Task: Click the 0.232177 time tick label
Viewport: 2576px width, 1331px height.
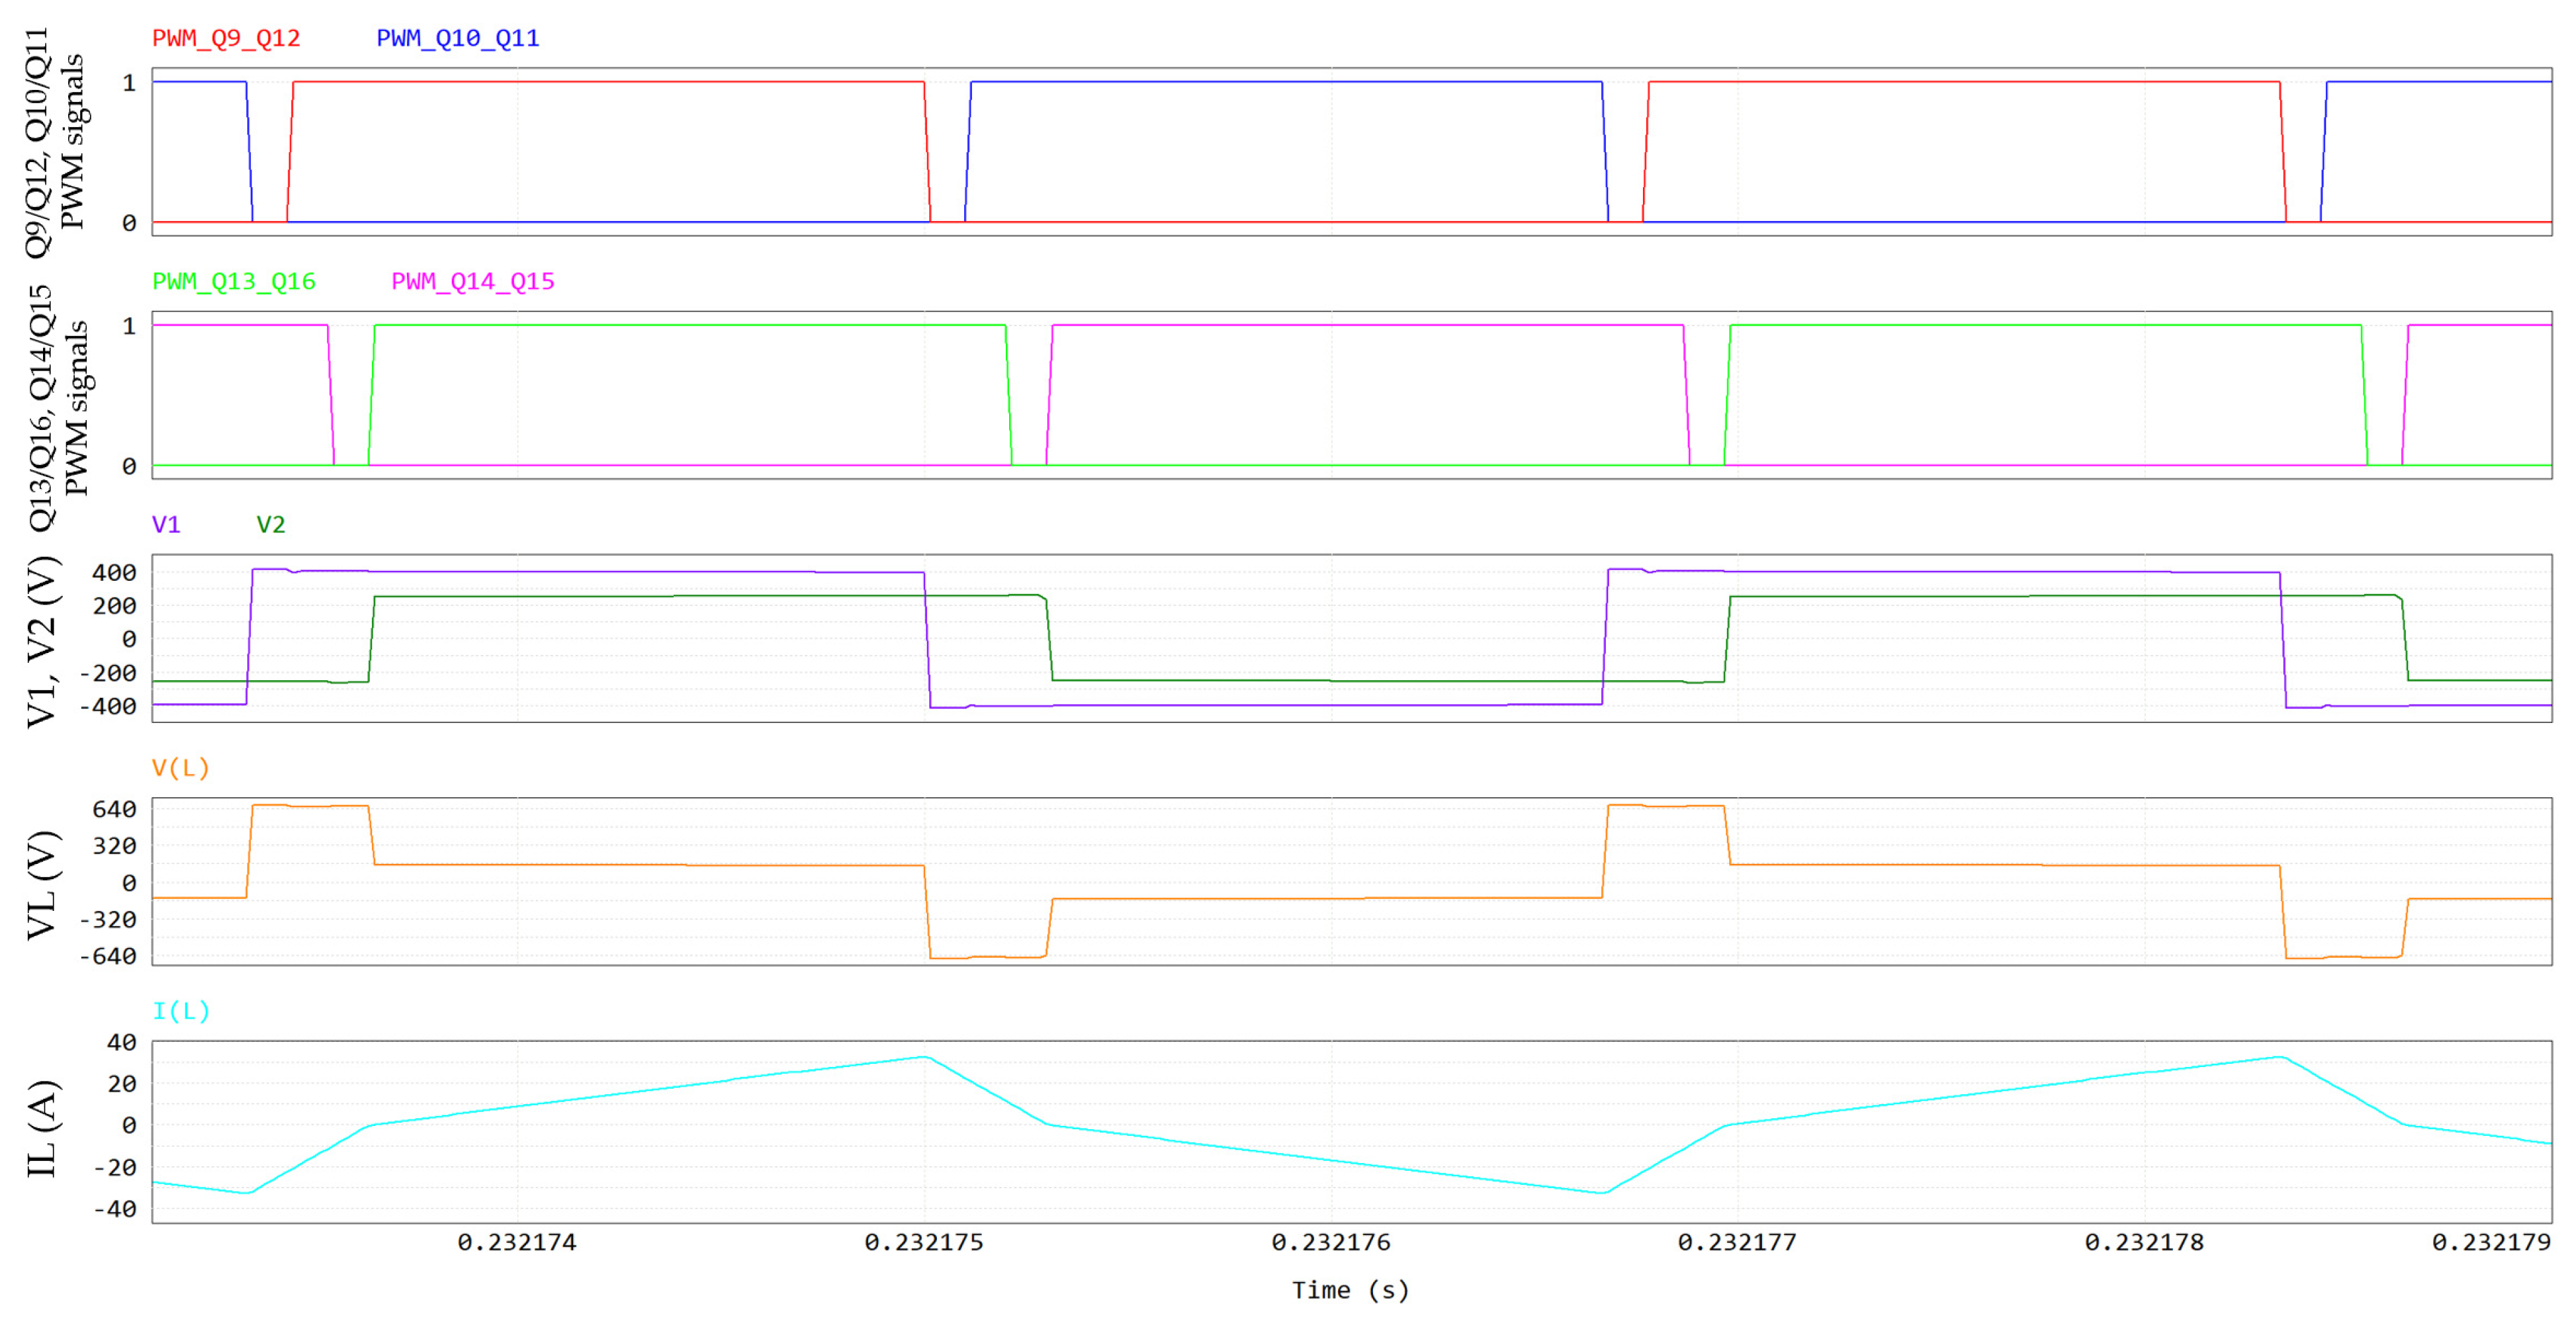Action: (1737, 1242)
